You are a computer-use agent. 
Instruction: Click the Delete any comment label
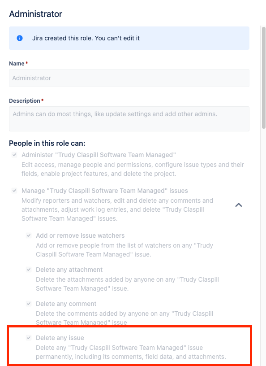66,304
